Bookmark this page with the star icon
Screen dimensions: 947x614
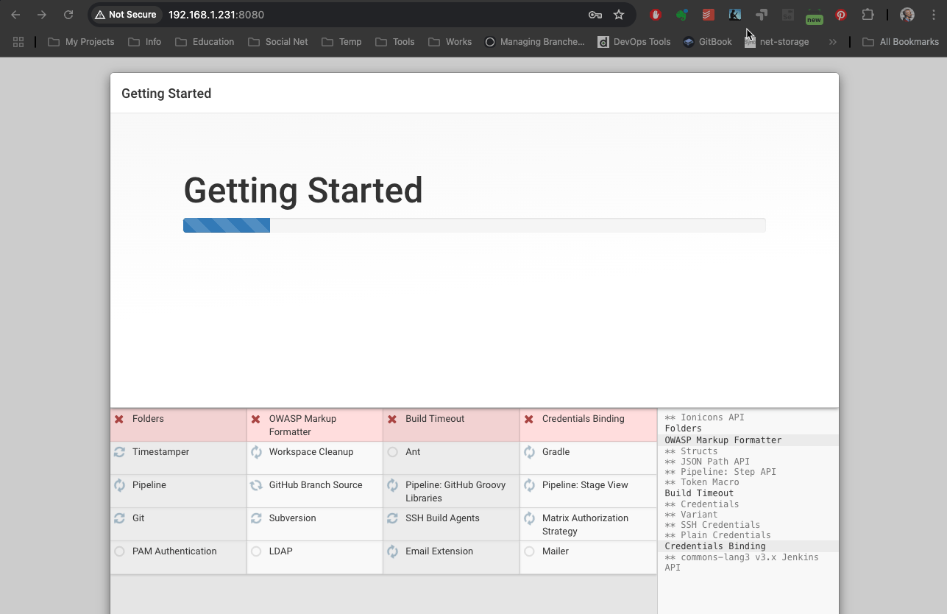click(x=619, y=15)
